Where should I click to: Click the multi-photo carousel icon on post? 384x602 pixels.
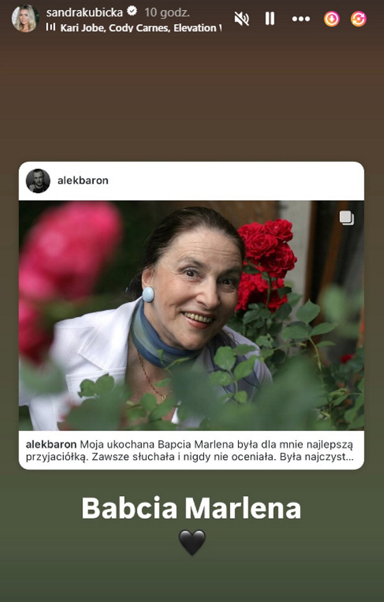(347, 218)
